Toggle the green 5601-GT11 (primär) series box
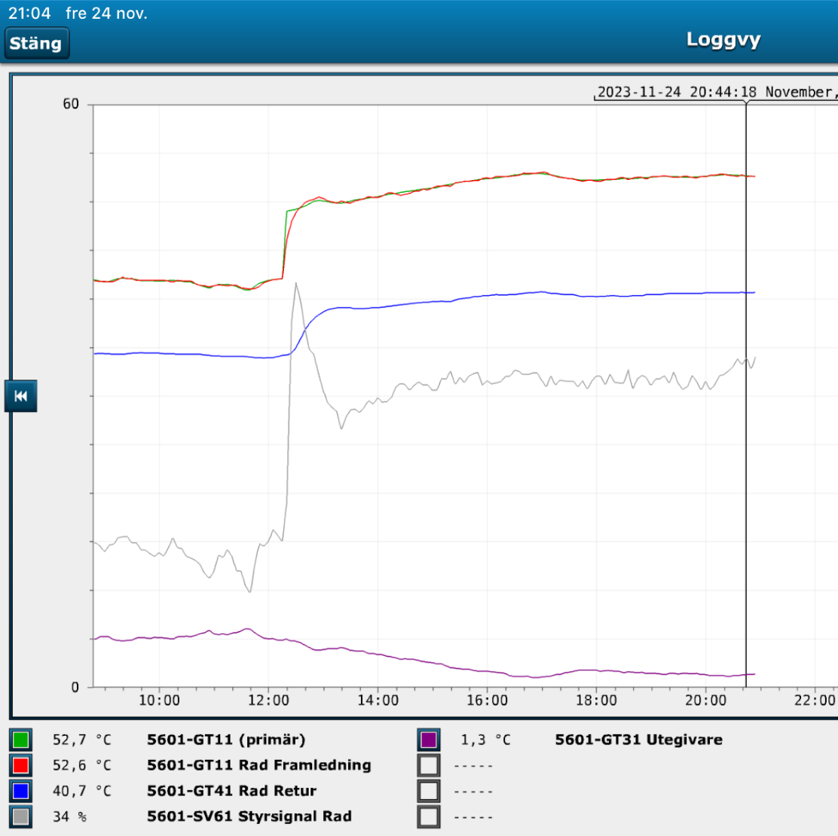The image size is (838, 836). tap(21, 740)
